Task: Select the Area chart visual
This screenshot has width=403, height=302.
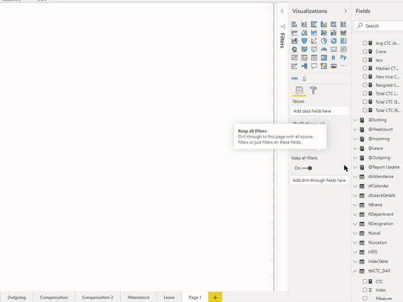Action: pos(304,33)
